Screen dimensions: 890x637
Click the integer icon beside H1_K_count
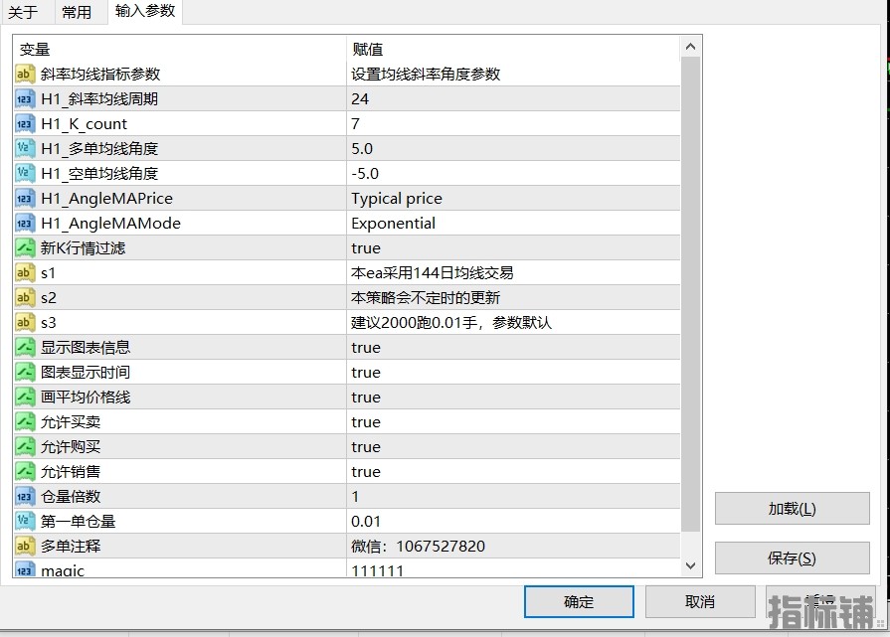[25, 123]
